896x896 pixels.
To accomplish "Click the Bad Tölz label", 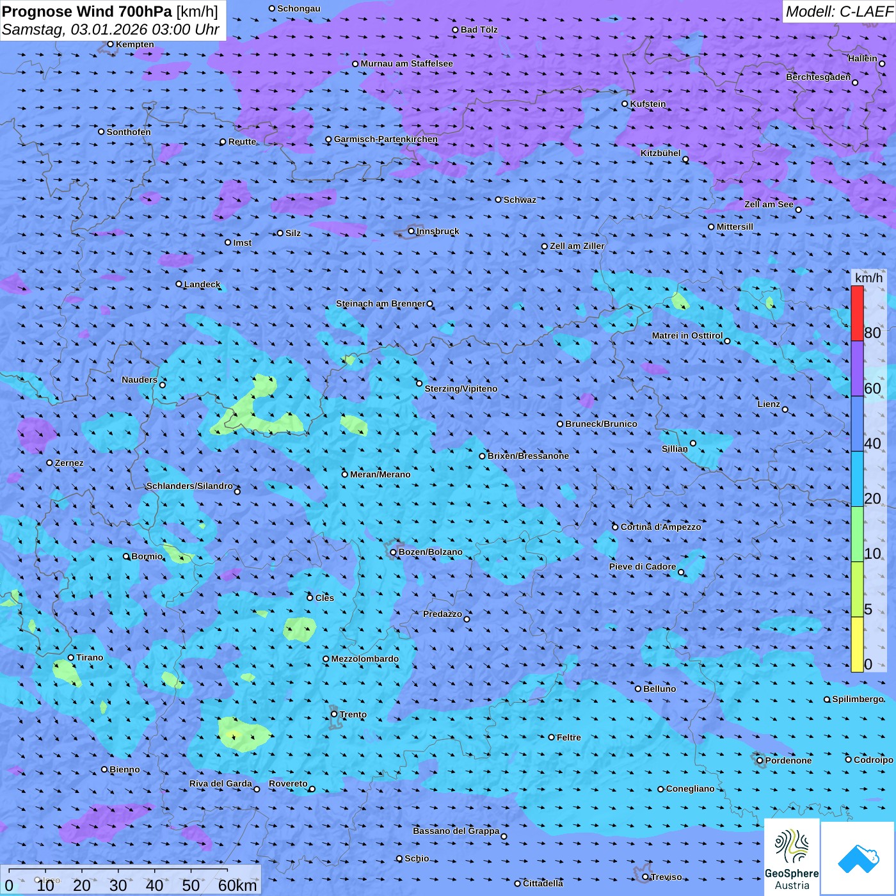I will coord(479,29).
